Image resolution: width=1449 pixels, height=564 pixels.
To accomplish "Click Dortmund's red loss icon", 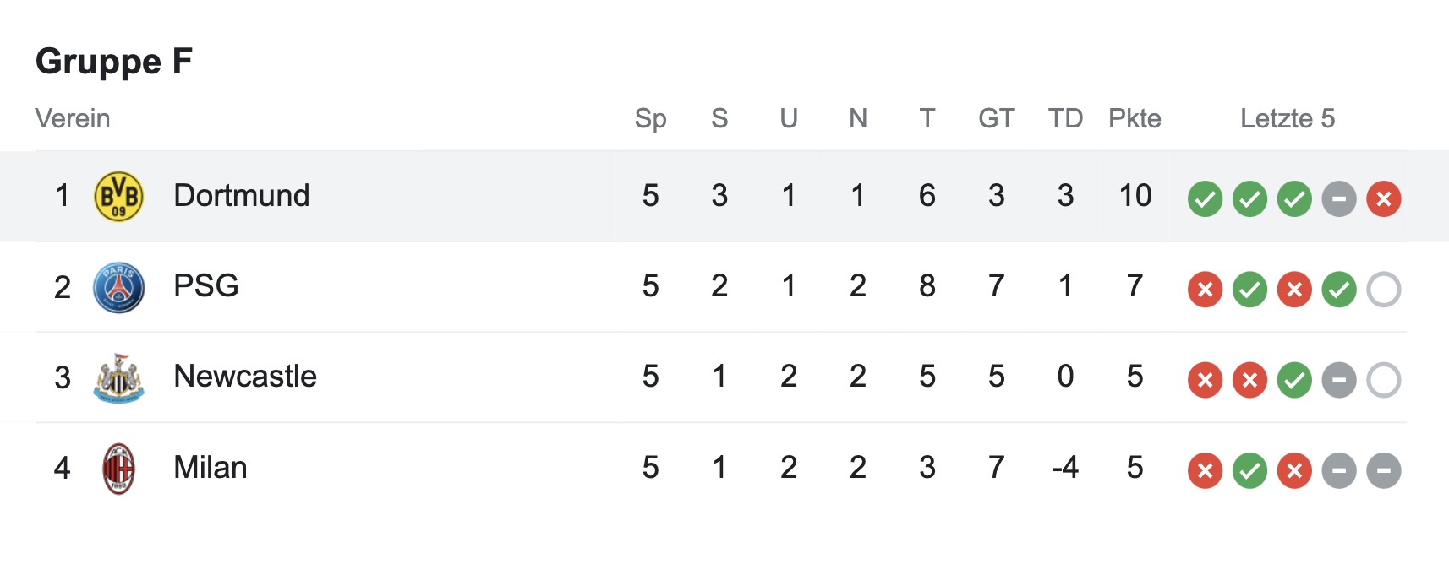I will coord(1383,199).
